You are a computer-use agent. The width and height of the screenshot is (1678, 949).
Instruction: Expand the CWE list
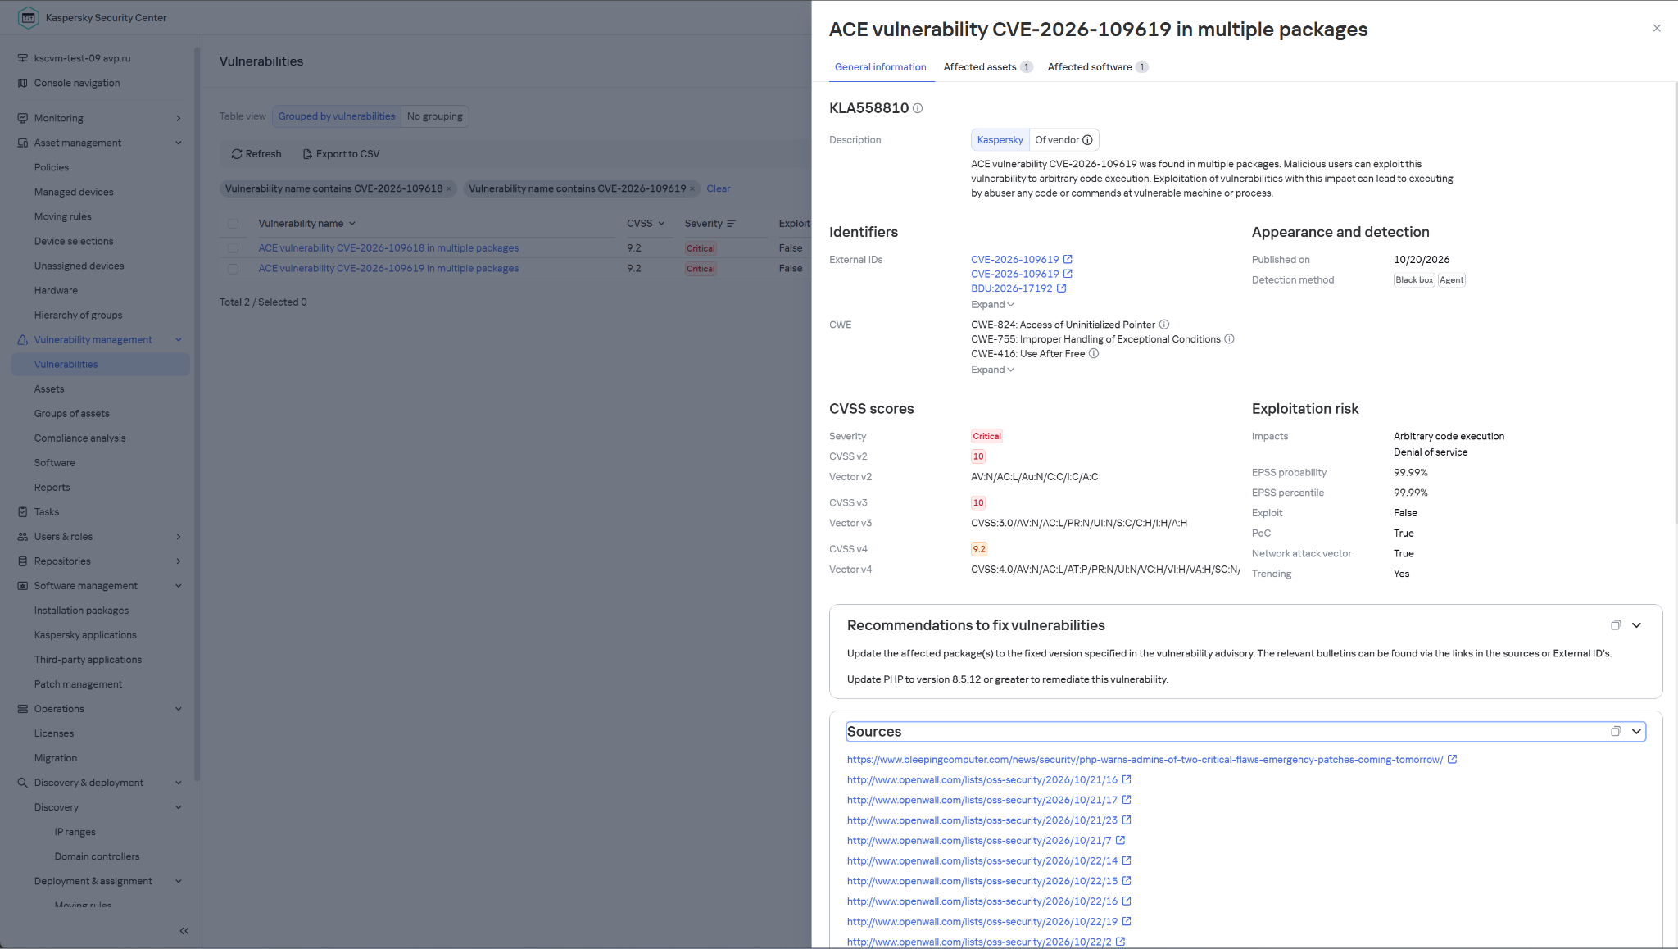click(x=992, y=370)
